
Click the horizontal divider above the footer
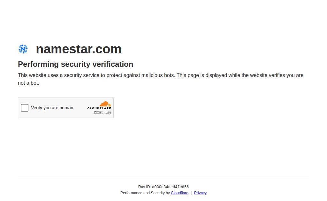tap(163, 179)
